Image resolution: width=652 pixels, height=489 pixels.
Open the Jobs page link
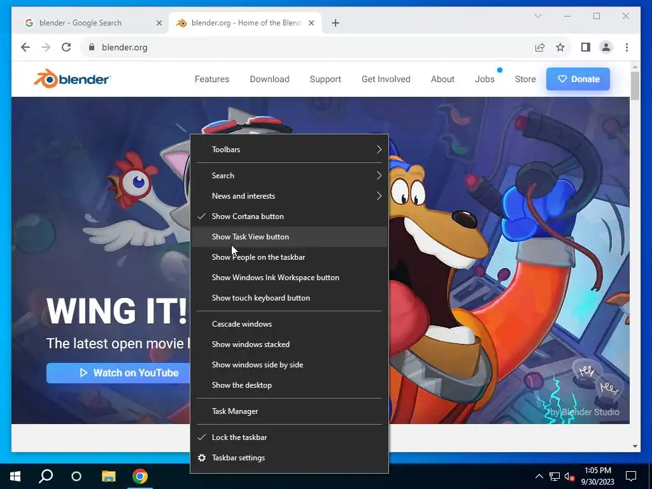coord(485,79)
